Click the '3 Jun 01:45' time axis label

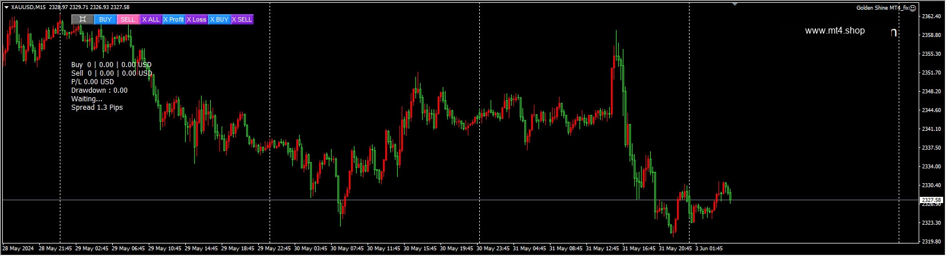(x=709, y=249)
